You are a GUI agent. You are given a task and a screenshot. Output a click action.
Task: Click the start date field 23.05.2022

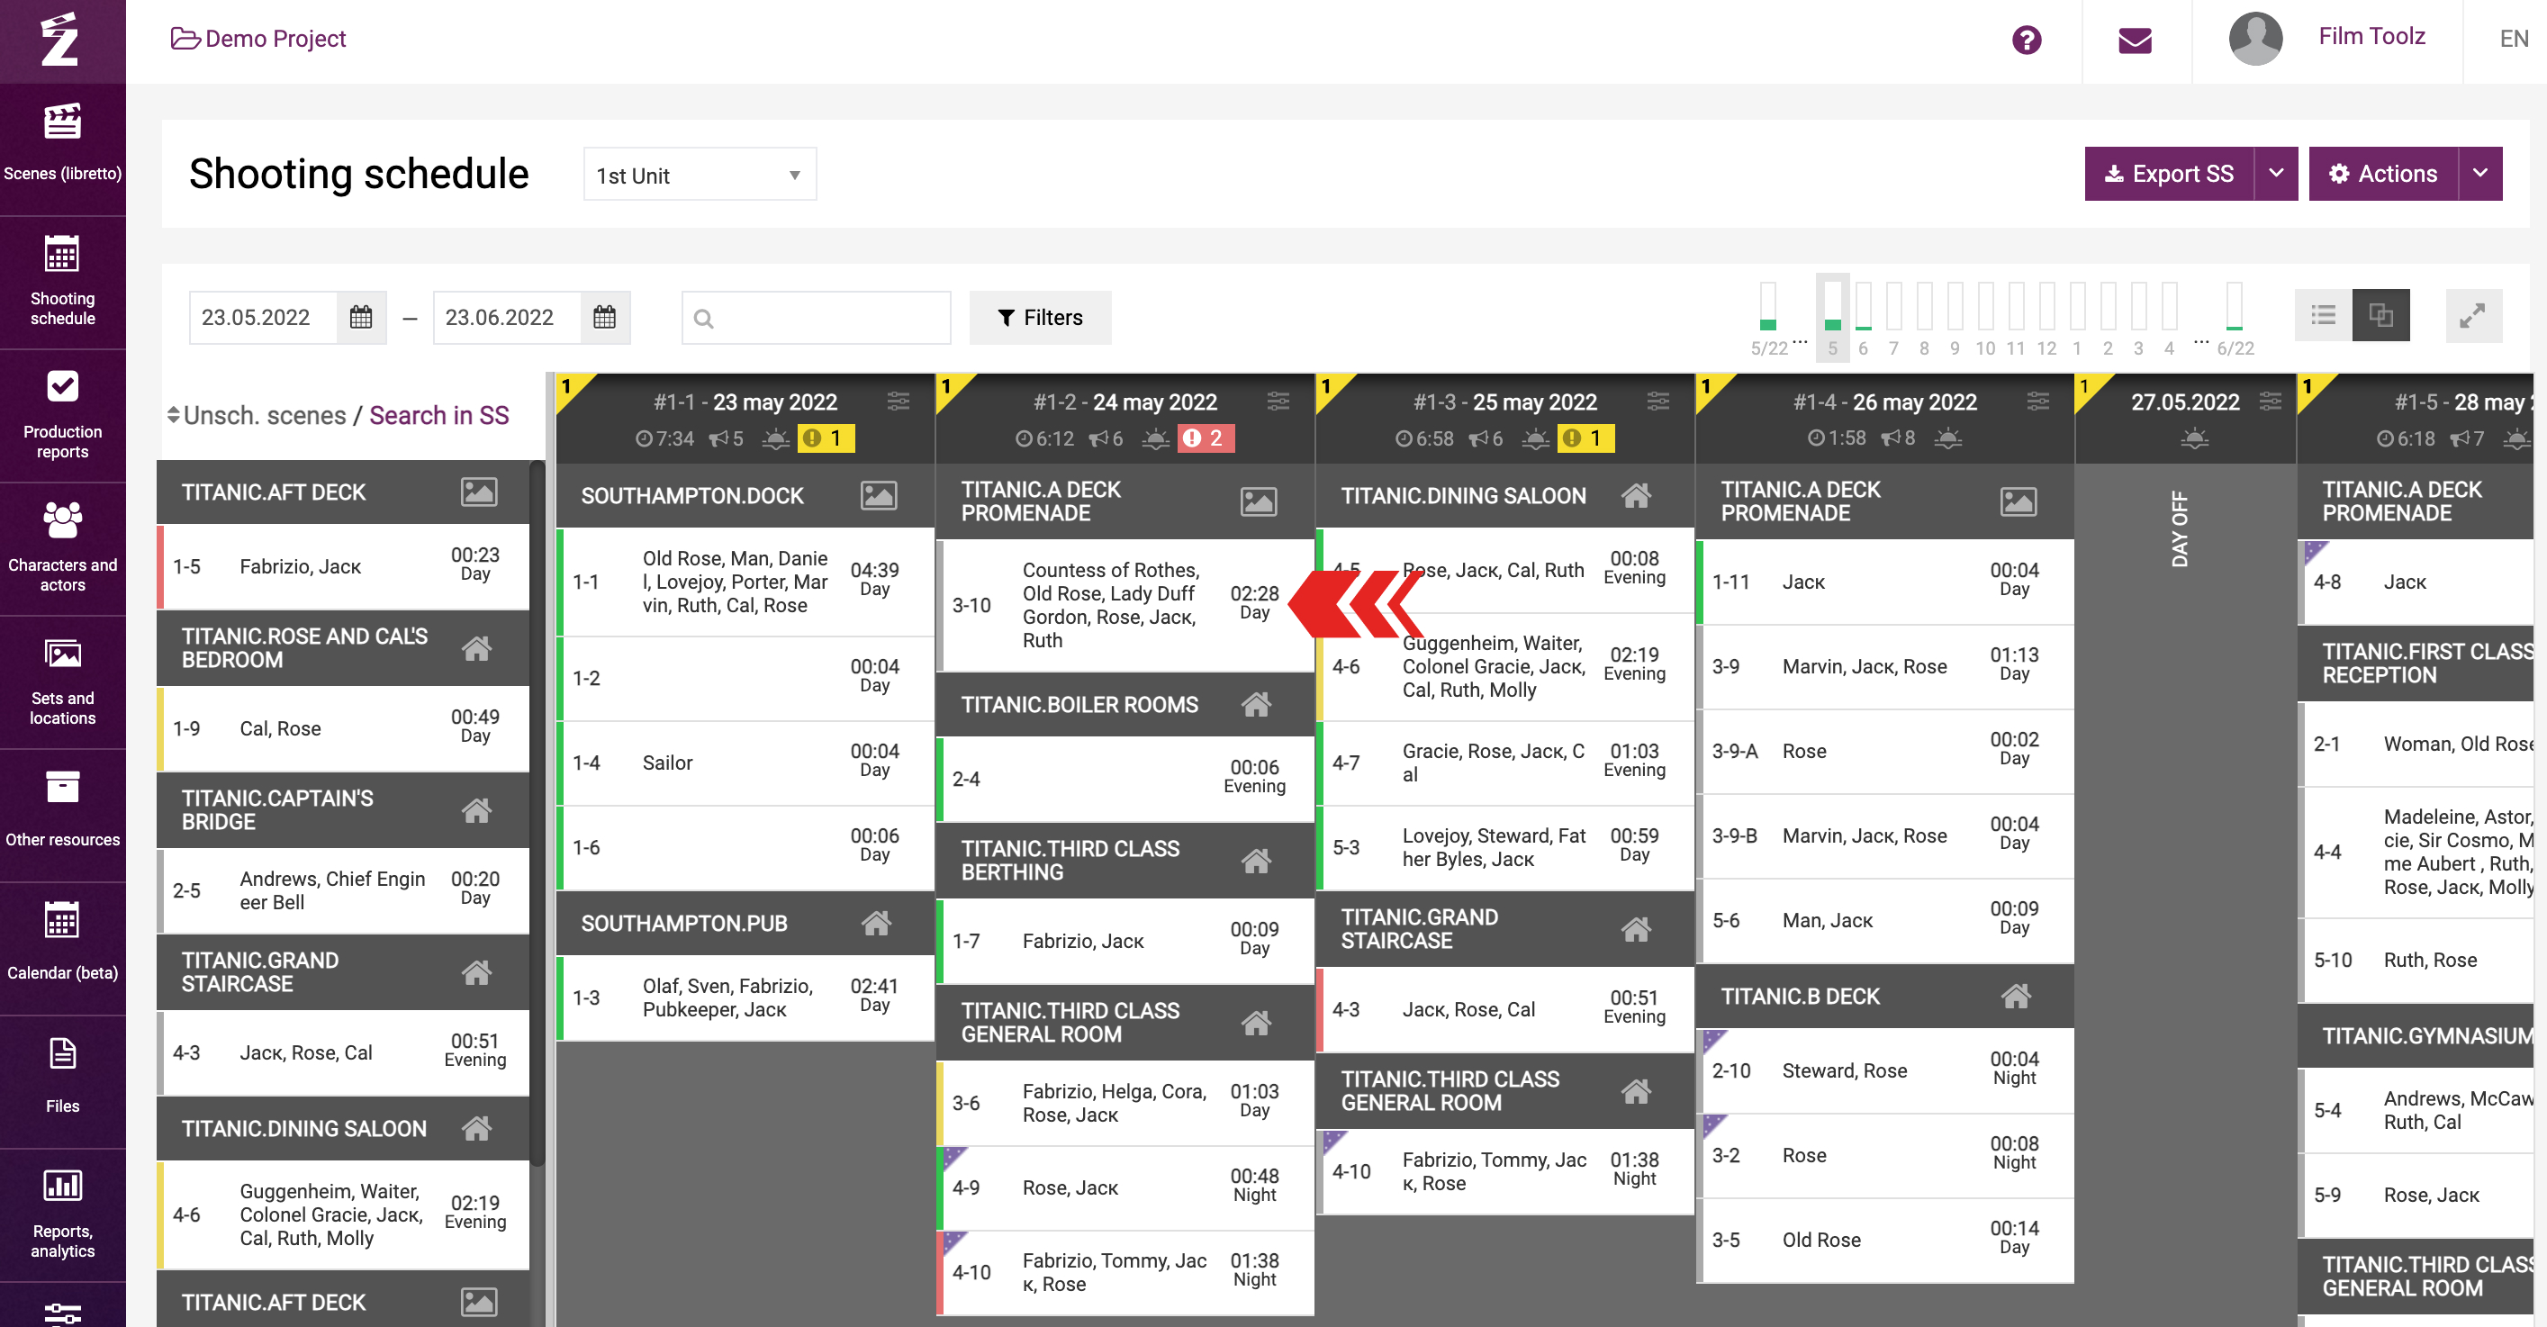[x=263, y=318]
